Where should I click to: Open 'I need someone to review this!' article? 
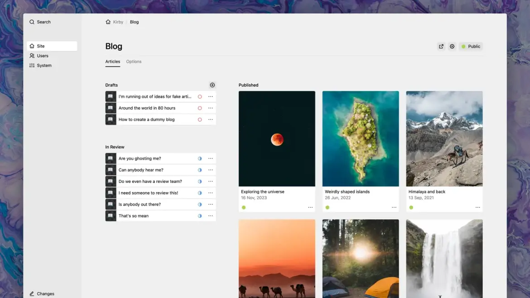(x=148, y=193)
